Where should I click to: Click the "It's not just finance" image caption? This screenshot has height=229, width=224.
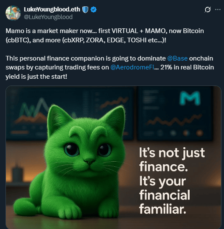172,160
